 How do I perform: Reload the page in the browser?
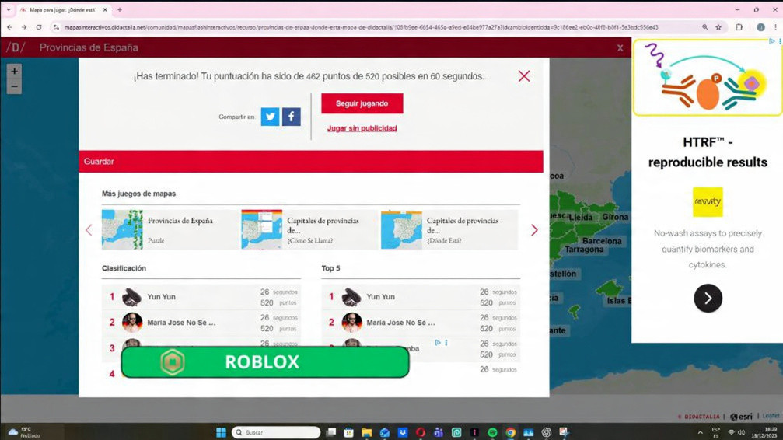coord(39,27)
